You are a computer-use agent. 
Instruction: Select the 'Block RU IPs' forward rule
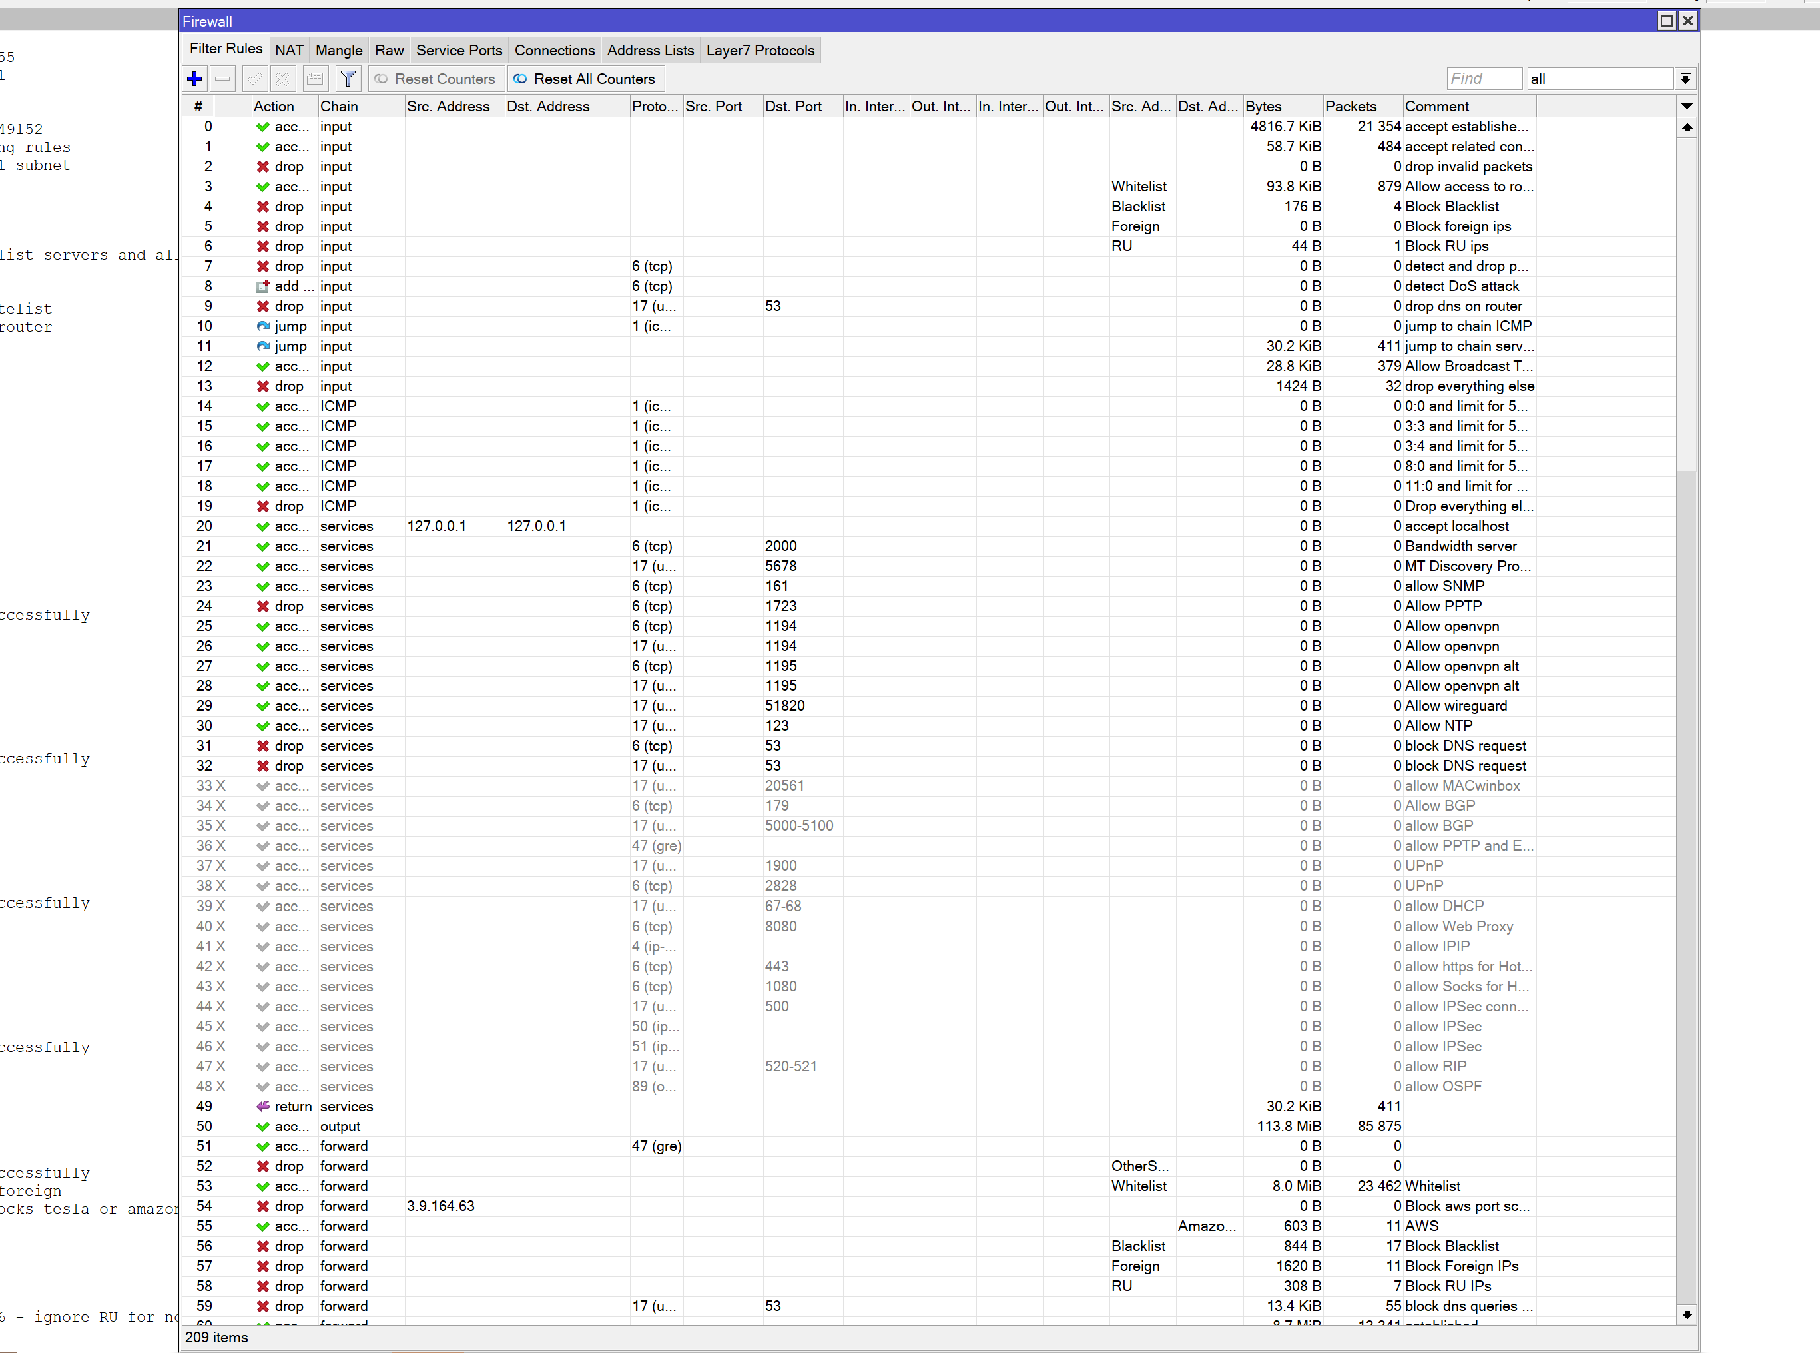(929, 1286)
